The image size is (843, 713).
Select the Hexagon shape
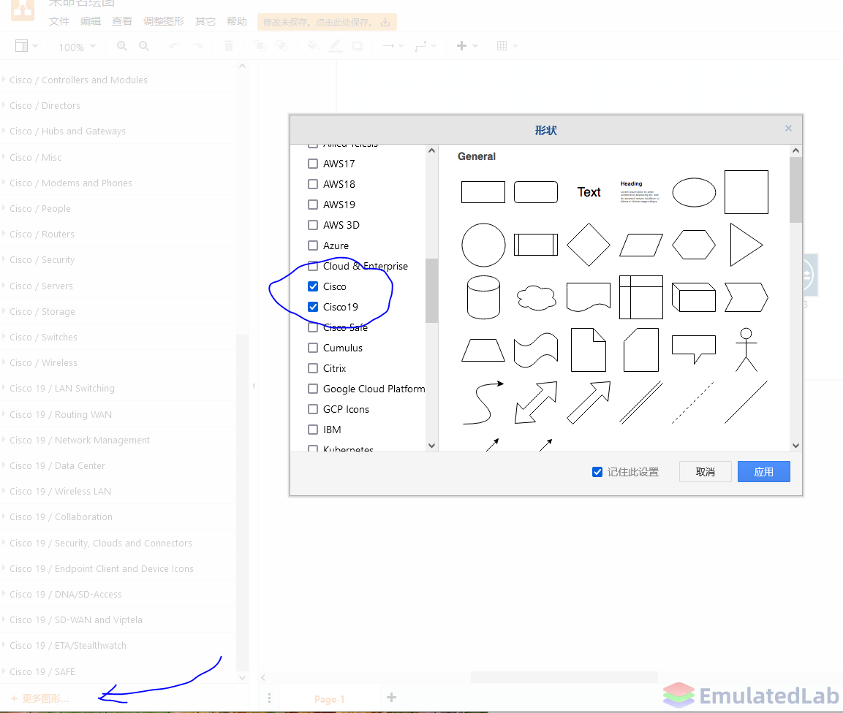tap(694, 245)
